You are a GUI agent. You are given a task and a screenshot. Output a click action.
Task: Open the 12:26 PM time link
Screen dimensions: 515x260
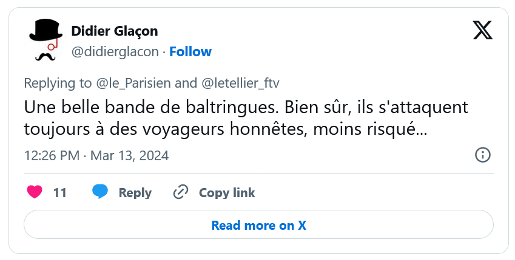[52, 155]
